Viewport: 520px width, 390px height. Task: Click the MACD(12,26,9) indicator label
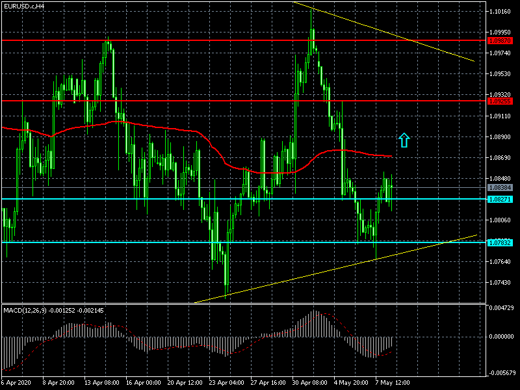tap(53, 310)
